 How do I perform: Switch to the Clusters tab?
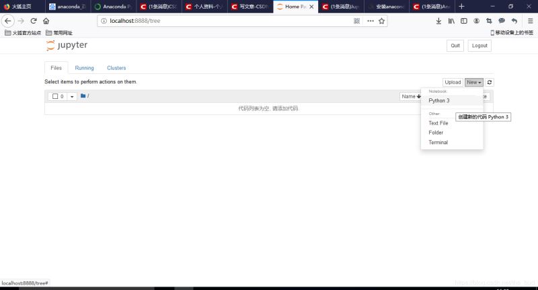tap(116, 68)
